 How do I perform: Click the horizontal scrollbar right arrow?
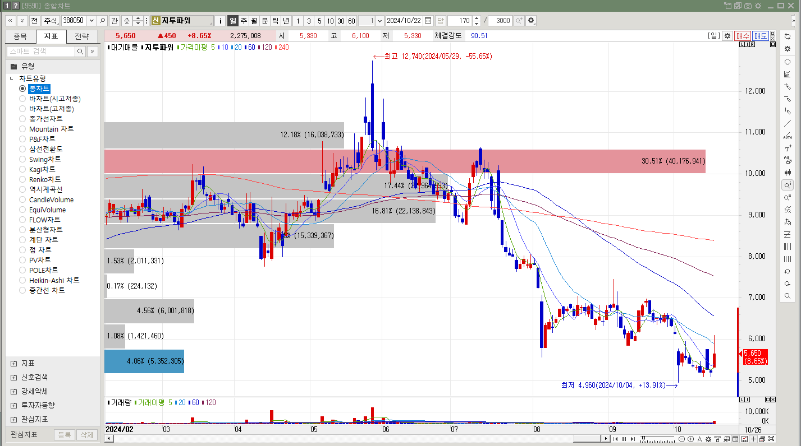(x=607, y=439)
